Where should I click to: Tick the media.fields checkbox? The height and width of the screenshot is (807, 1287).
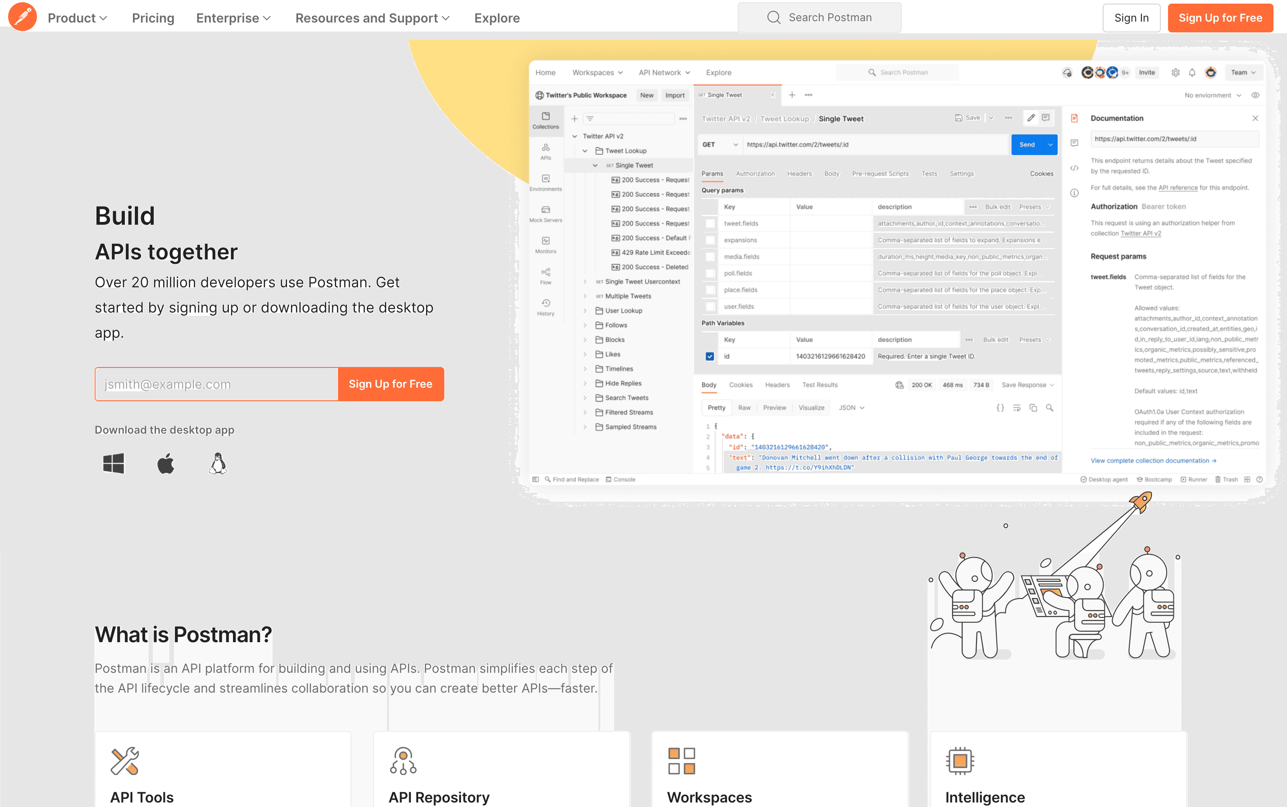[x=710, y=257]
